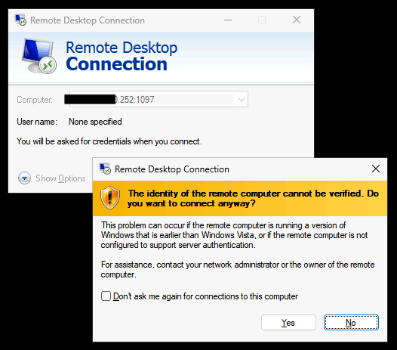Image resolution: width=397 pixels, height=350 pixels.
Task: Click Yes to connect anyway
Action: click(x=288, y=322)
